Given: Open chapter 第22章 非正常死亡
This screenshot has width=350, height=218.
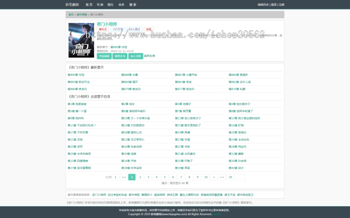Looking at the screenshot, I should tap(133, 140).
